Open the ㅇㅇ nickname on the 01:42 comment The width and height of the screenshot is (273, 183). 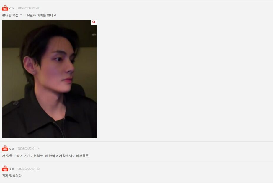click(12, 8)
